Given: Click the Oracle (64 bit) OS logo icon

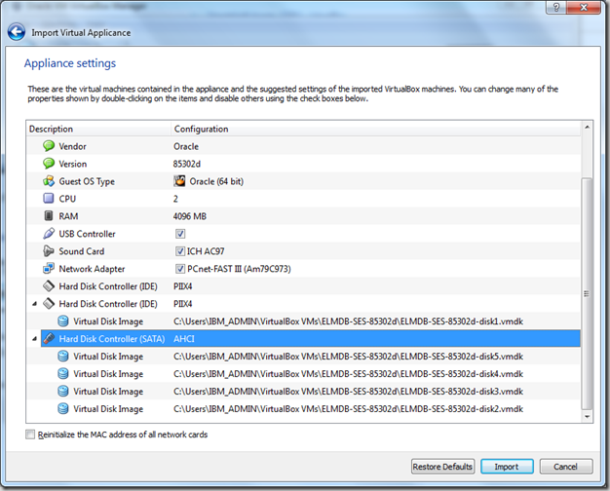Looking at the screenshot, I should [179, 181].
